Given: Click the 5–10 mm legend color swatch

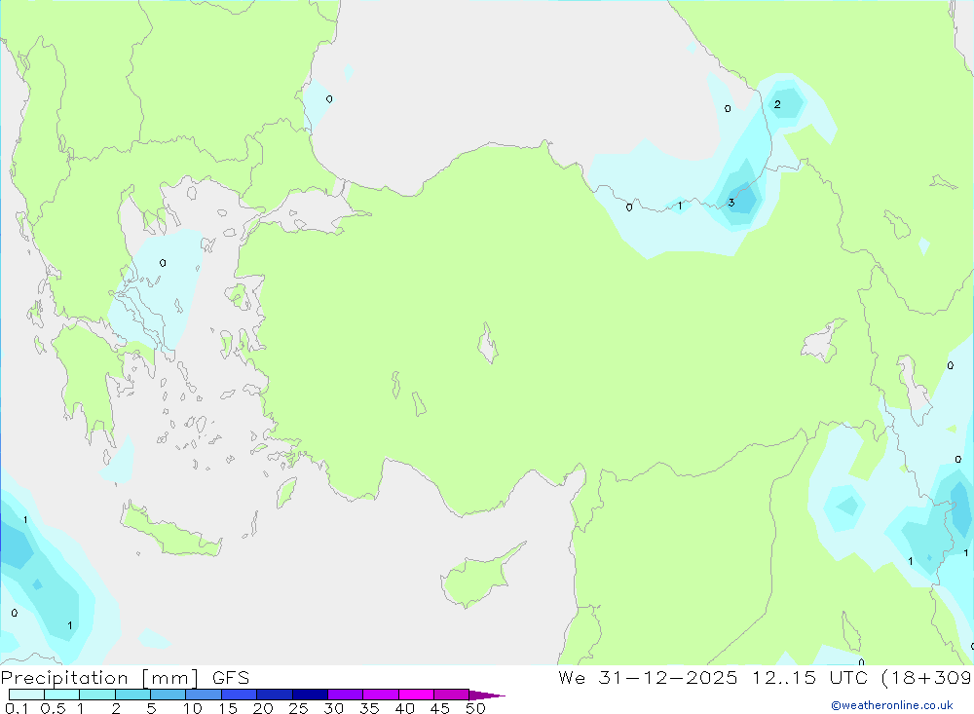Looking at the screenshot, I should click(x=169, y=695).
